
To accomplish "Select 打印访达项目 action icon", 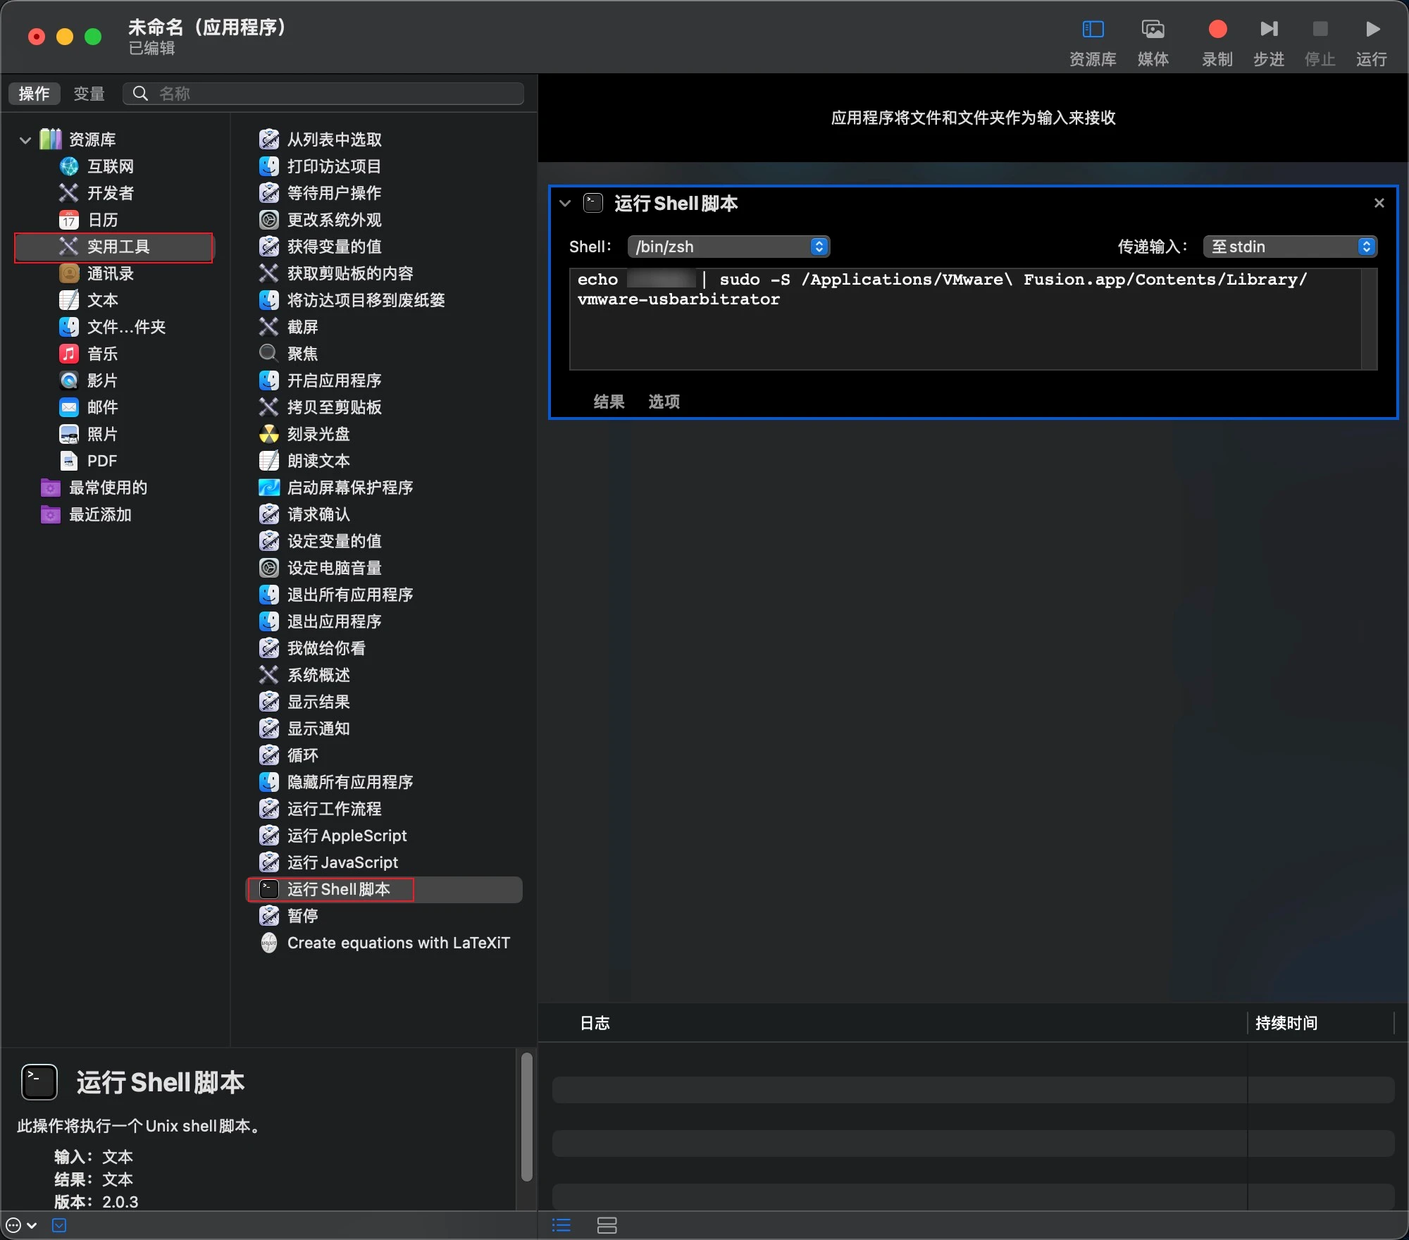I will [x=269, y=166].
